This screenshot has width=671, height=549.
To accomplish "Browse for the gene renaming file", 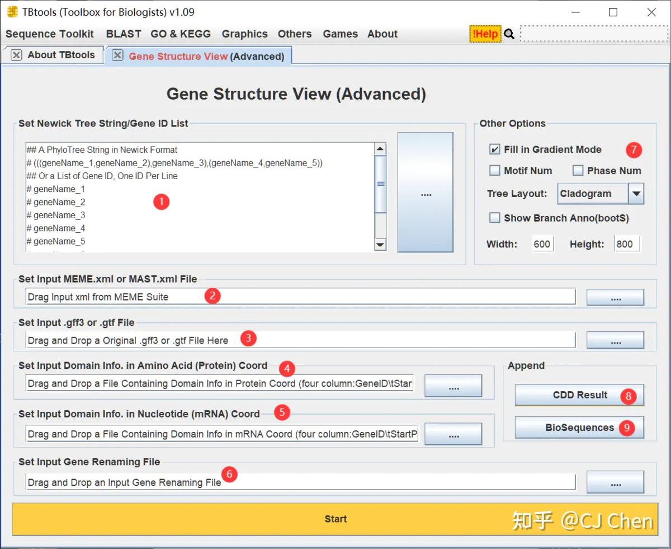I will click(x=615, y=482).
